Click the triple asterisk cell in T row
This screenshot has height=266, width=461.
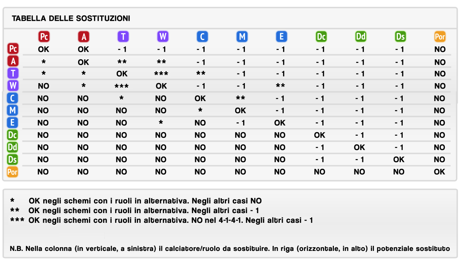pos(161,74)
